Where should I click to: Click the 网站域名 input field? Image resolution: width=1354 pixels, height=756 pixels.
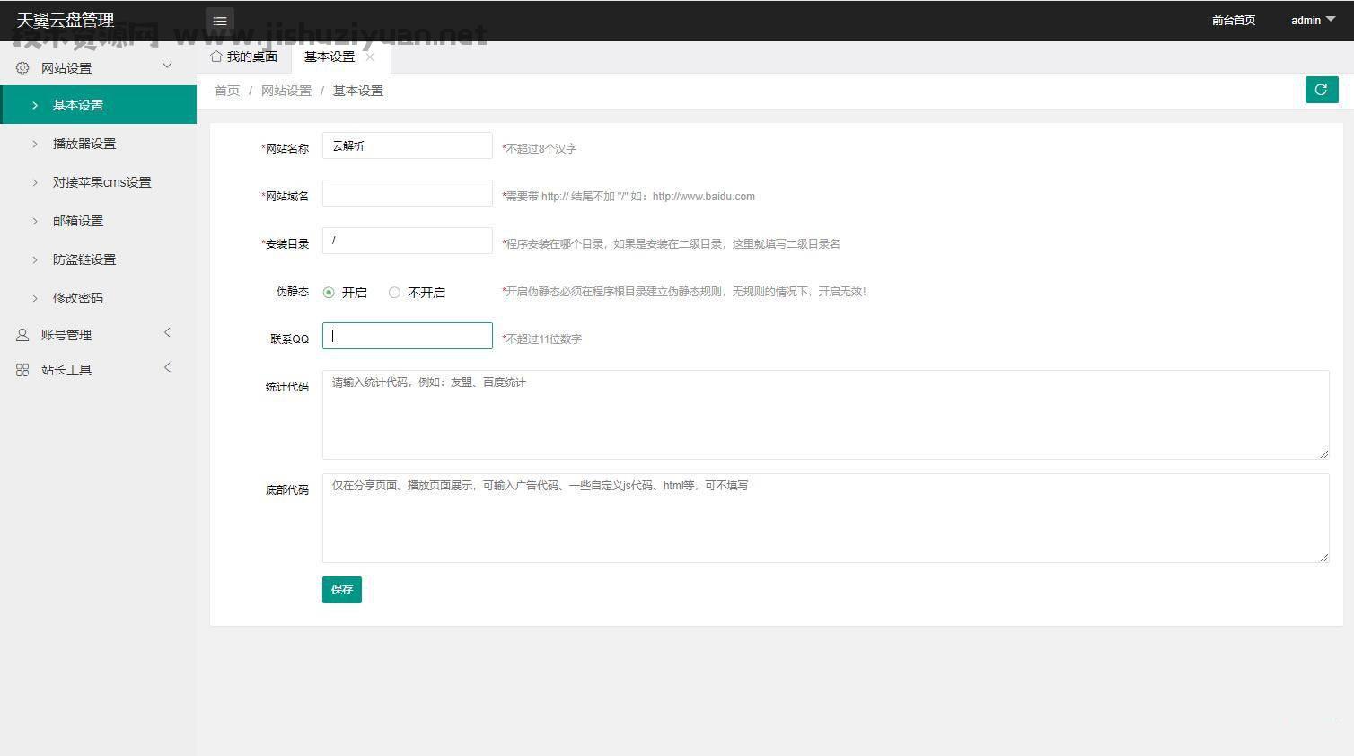tap(408, 193)
